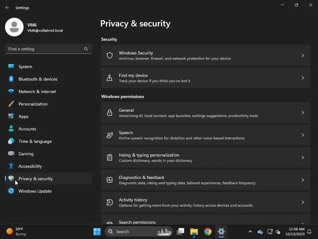The image size is (318, 239).
Task: Click the Accessibility figure icon
Action: click(11, 166)
